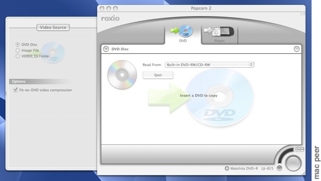Close the Popcorn 2 window

coord(102,9)
